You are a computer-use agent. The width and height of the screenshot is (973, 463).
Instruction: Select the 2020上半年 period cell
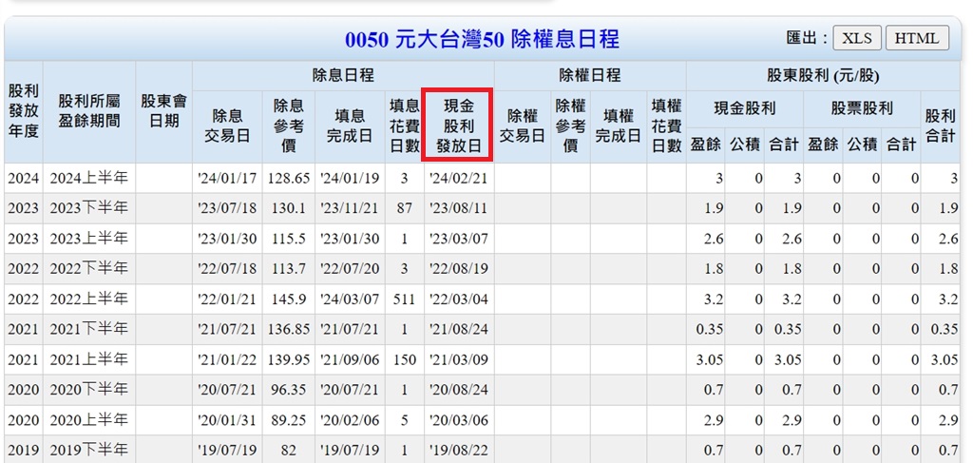coord(89,420)
